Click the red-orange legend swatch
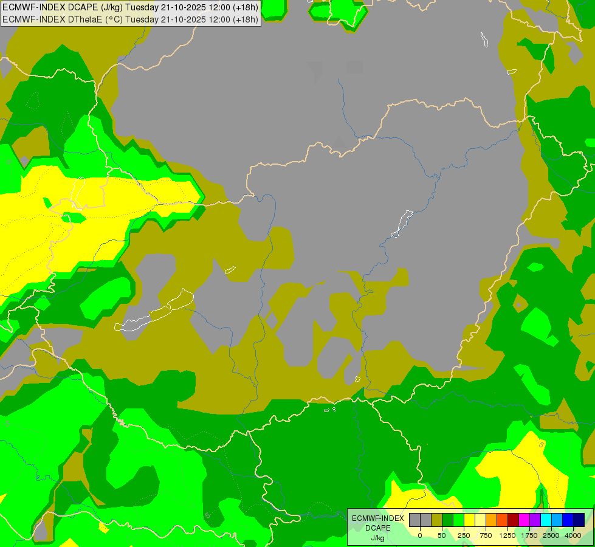The image size is (595, 547). [x=503, y=520]
